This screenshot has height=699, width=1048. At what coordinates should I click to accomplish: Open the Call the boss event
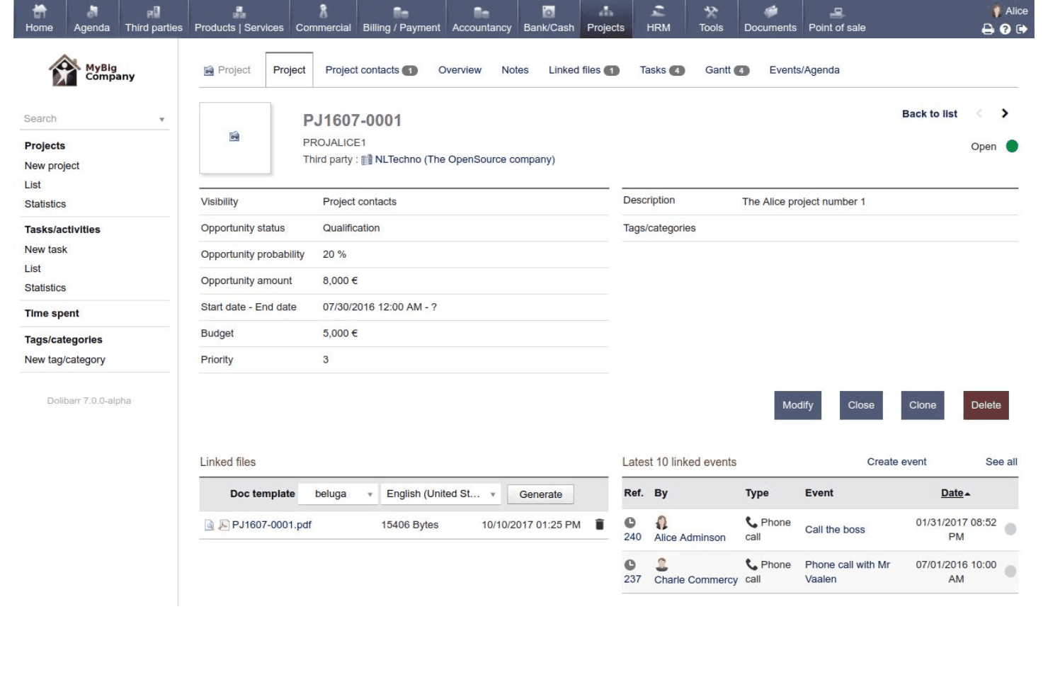coord(835,530)
